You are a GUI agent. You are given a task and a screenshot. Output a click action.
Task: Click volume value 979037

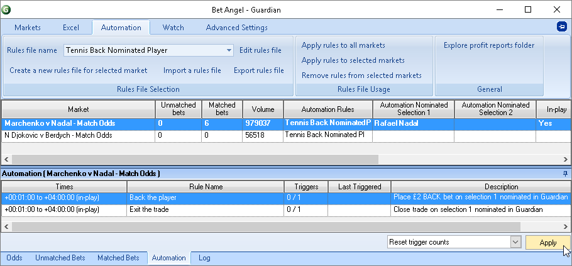(258, 123)
